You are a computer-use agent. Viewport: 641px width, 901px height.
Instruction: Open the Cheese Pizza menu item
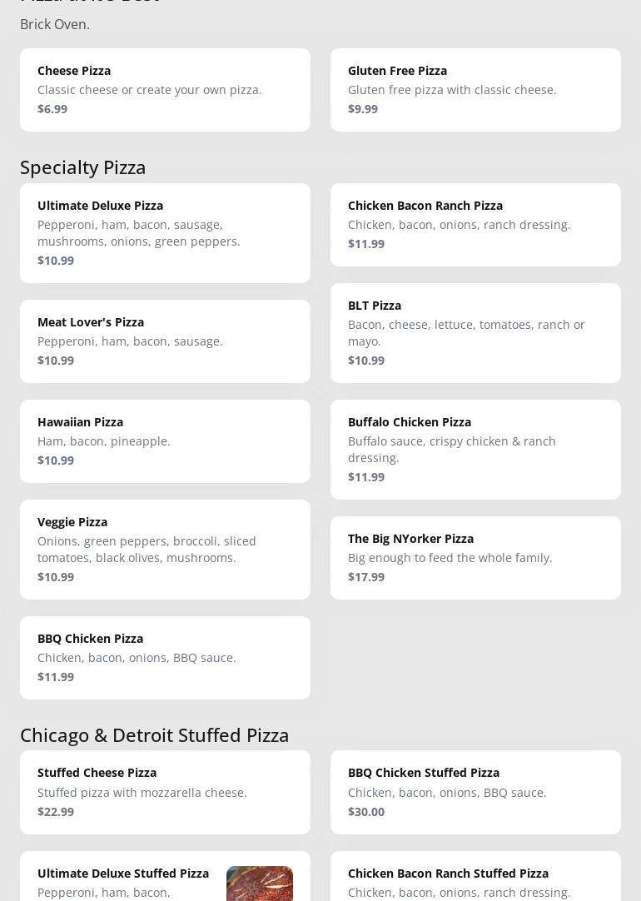(165, 89)
